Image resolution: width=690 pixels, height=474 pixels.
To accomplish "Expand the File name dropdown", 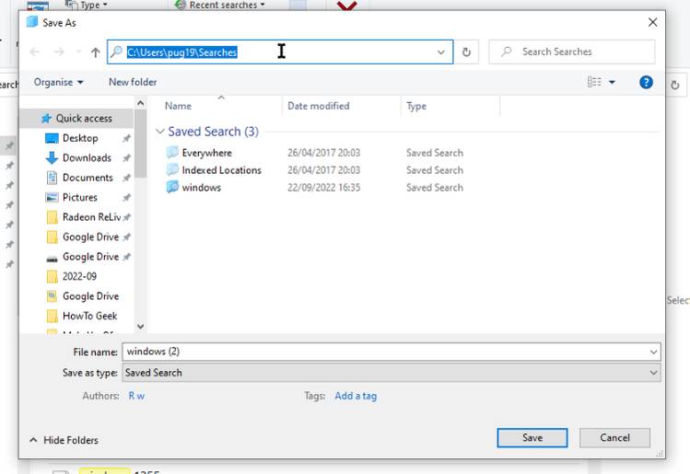I will pyautogui.click(x=653, y=352).
